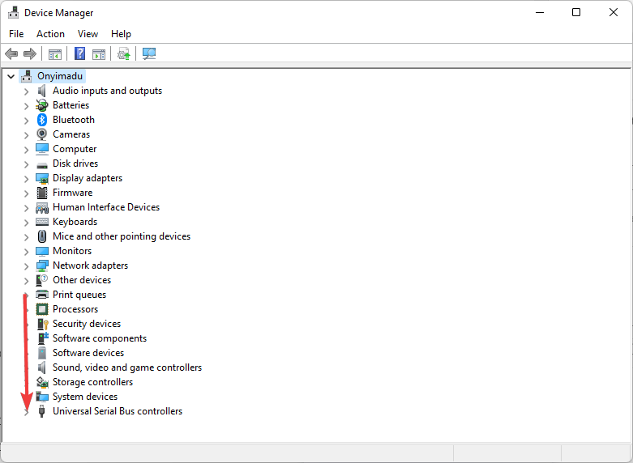The width and height of the screenshot is (633, 463).
Task: Click the mouse icon for pointing devices
Action: click(42, 236)
